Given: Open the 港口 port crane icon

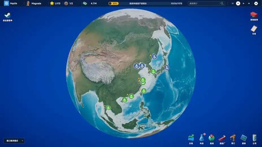Looking at the screenshot, I should tap(233, 138).
